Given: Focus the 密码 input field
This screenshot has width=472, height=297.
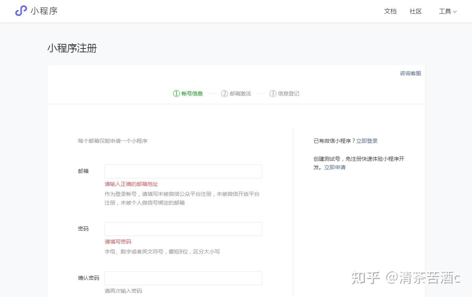Looking at the screenshot, I should point(183,229).
